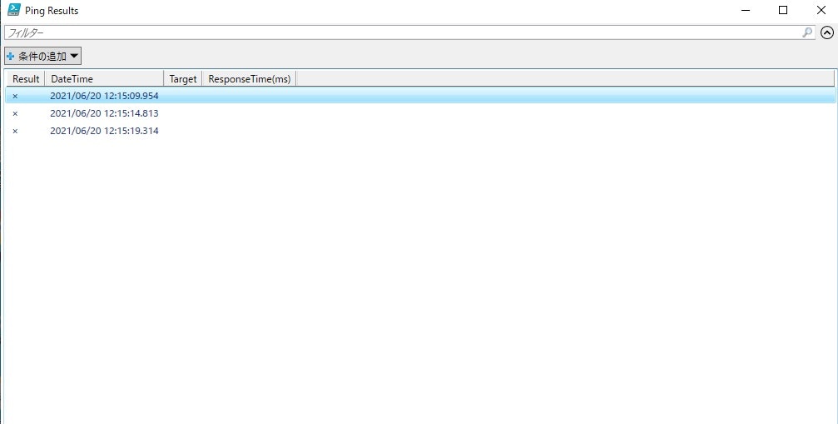The height and width of the screenshot is (424, 838).
Task: Sort by ResponseTime(ms) column header
Action: [x=249, y=78]
